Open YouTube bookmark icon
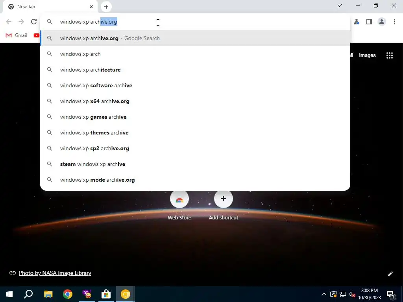Image resolution: width=403 pixels, height=302 pixels. point(36,35)
